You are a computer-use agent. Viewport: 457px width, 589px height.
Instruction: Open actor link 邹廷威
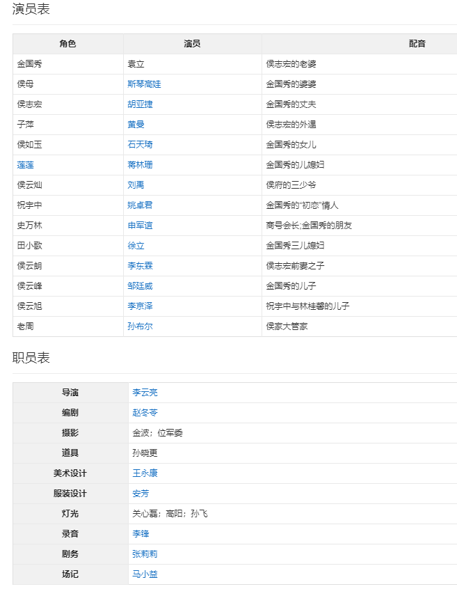point(140,286)
